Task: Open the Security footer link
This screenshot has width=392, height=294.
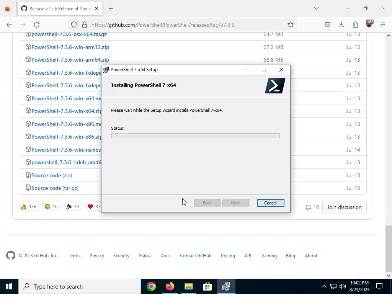Action: (121, 256)
